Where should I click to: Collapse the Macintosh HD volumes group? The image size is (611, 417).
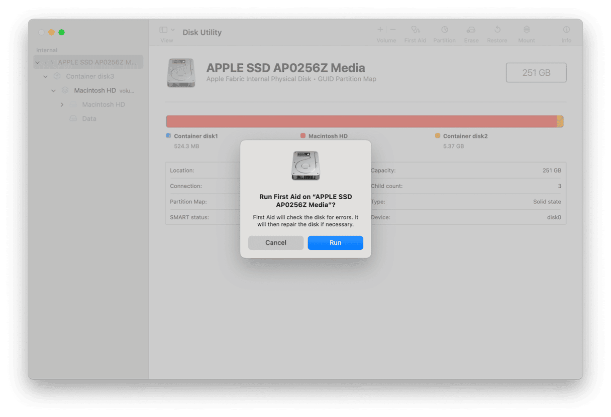53,90
